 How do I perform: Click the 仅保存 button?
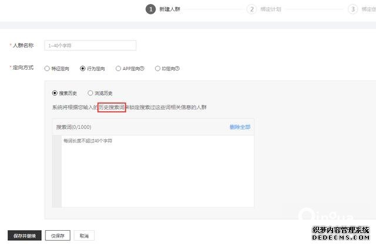pos(58,235)
